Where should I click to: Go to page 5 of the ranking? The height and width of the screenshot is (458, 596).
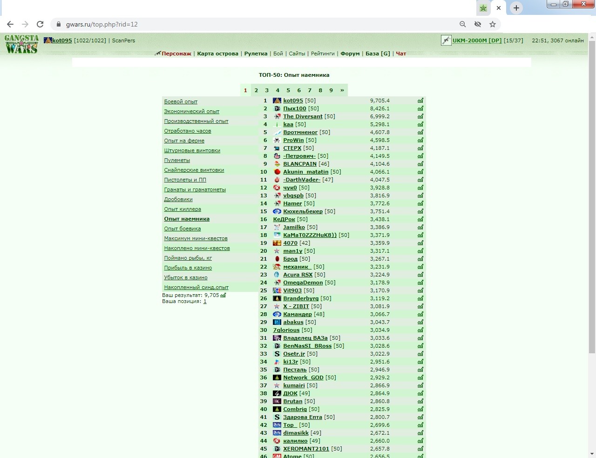coord(288,90)
